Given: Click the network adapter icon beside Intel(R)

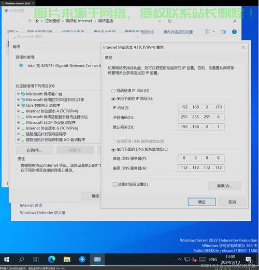Looking at the screenshot, I should click(x=21, y=65).
